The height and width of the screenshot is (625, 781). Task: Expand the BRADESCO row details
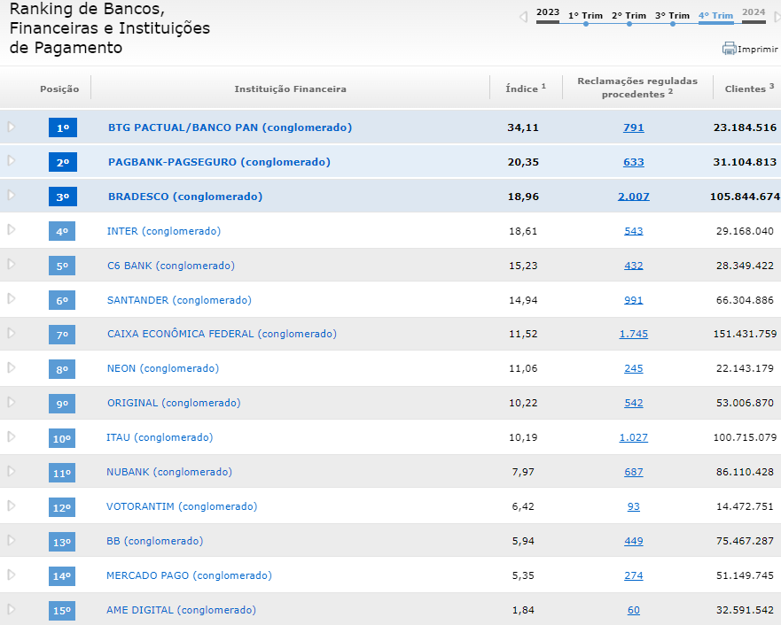[x=12, y=195]
